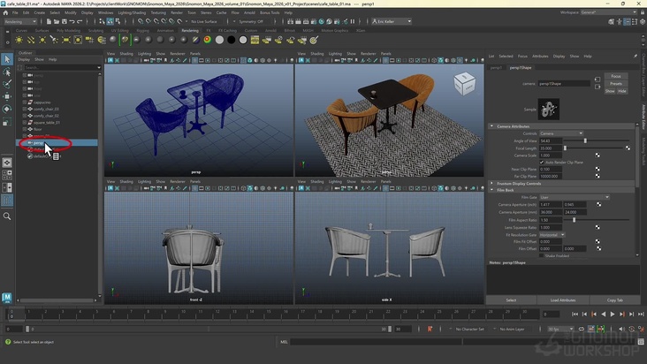Enable the Shake Enabled checkbox

(542, 255)
